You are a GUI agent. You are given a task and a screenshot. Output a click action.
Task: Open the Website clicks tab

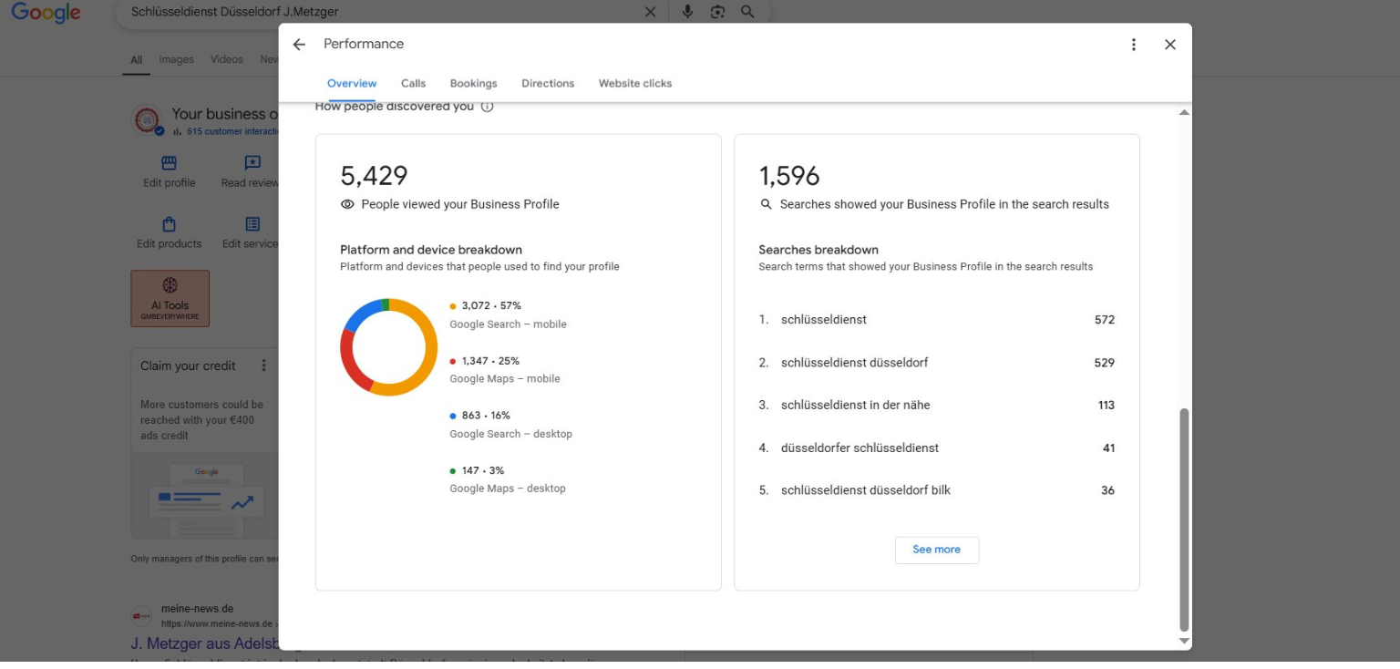point(635,83)
